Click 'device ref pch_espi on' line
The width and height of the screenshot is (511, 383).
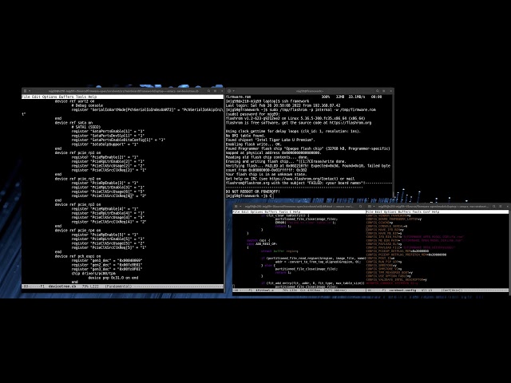coord(77,256)
